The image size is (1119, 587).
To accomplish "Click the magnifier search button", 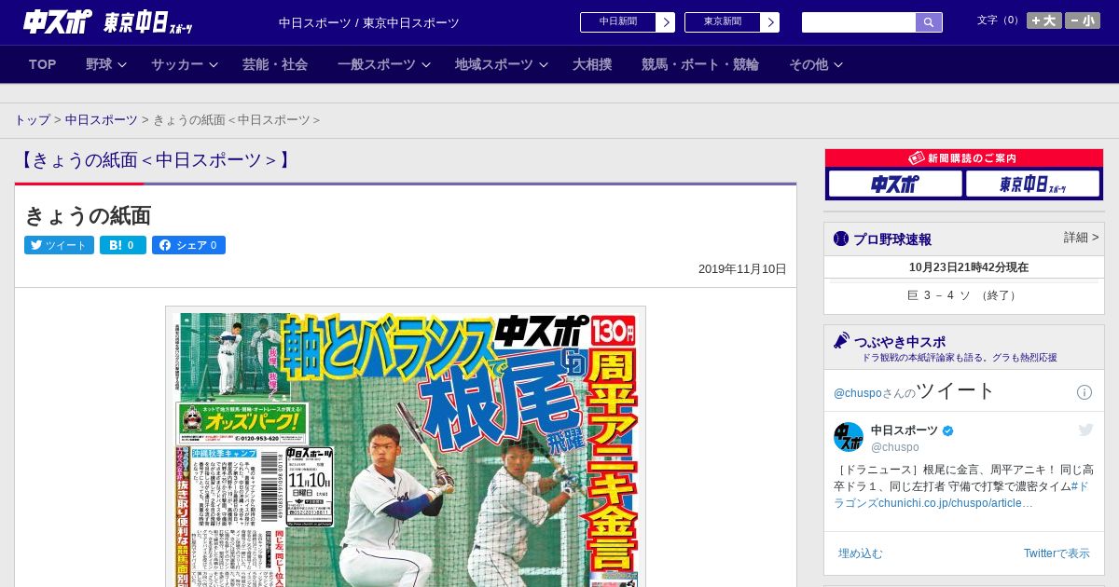I will click(x=929, y=21).
